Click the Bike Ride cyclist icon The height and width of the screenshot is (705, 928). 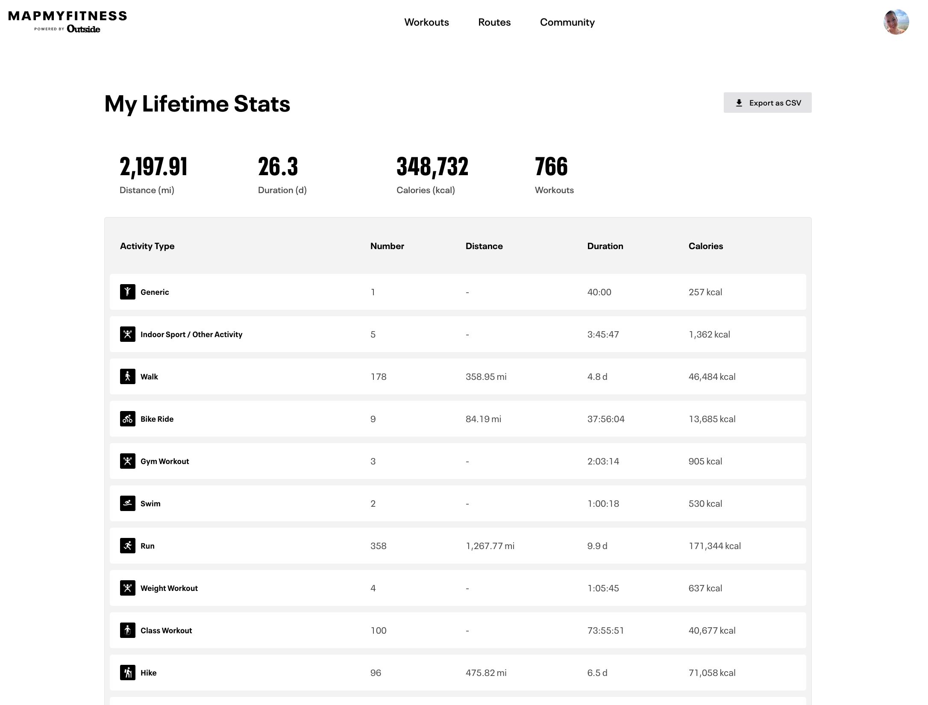pos(127,419)
